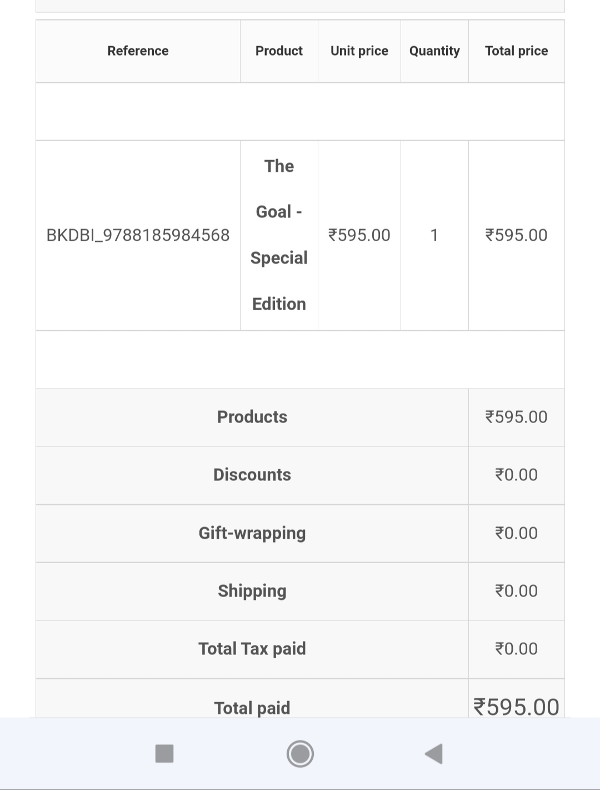Tap the Android home circle icon
The image size is (600, 790).
click(300, 754)
